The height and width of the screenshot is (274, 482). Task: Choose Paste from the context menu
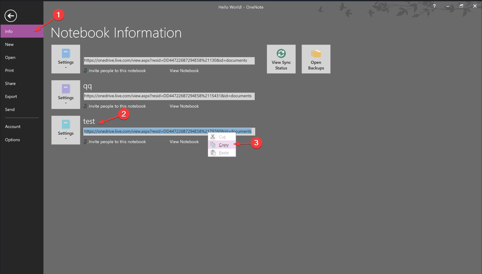222,153
